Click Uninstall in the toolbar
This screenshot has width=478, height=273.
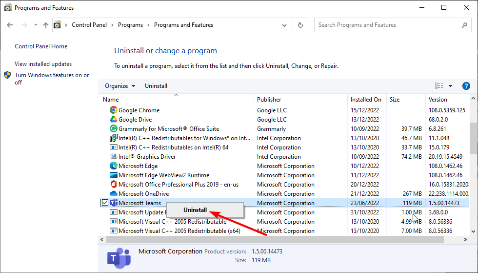point(156,86)
